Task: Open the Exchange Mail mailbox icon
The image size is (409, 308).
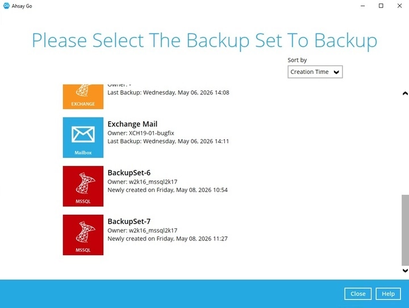Action: (x=83, y=138)
